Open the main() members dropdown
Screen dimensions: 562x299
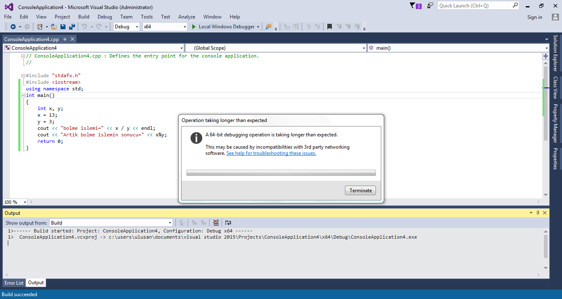pos(458,48)
